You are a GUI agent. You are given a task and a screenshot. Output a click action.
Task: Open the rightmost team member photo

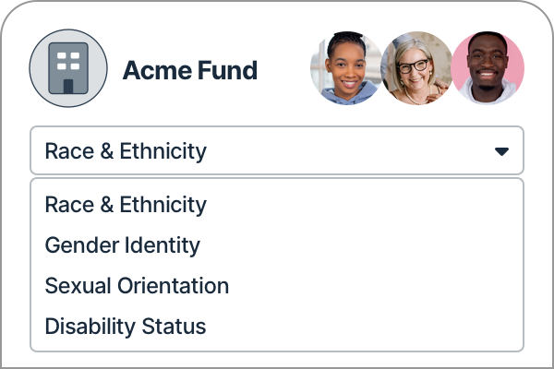coord(488,69)
